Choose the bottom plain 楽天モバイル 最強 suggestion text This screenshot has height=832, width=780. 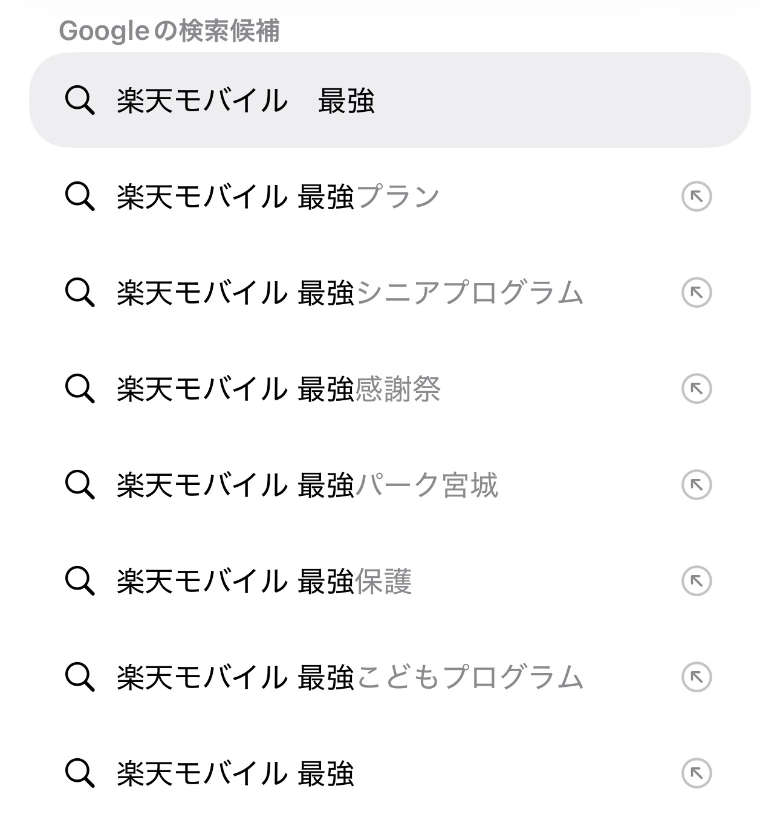click(235, 774)
